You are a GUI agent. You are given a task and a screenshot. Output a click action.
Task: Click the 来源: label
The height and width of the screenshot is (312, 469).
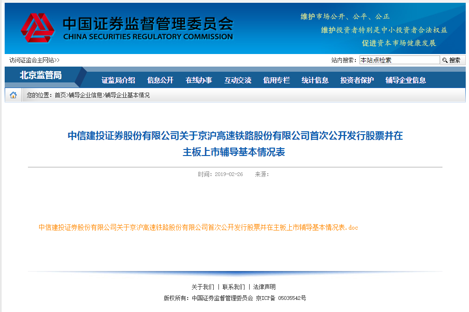pyautogui.click(x=262, y=174)
